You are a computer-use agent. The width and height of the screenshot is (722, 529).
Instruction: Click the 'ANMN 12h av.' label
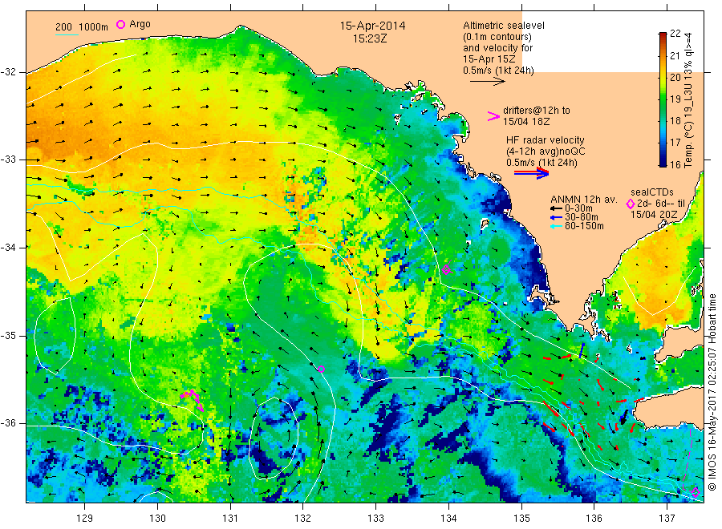[x=584, y=200]
